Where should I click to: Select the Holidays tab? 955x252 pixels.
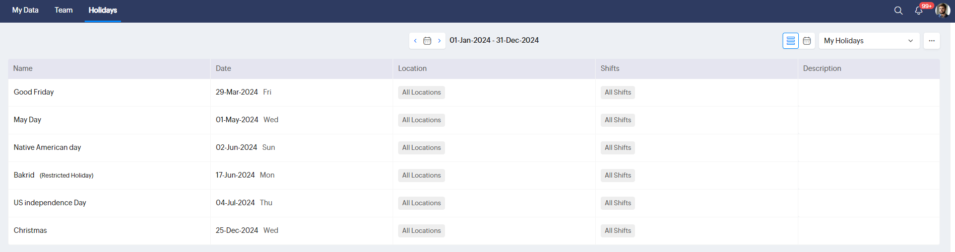103,10
